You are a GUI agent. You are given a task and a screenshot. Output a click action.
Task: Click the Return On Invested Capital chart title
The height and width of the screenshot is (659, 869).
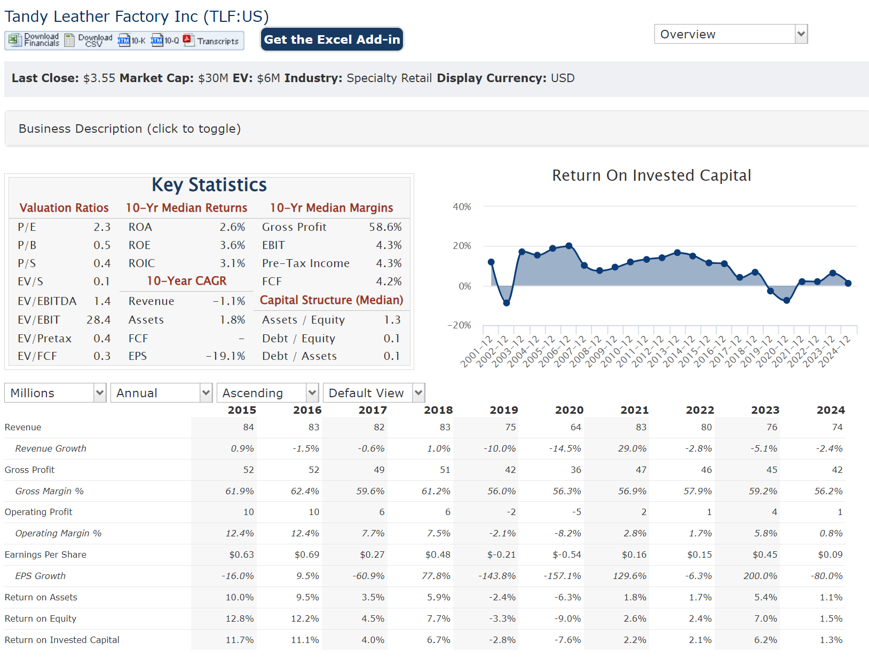tap(651, 175)
